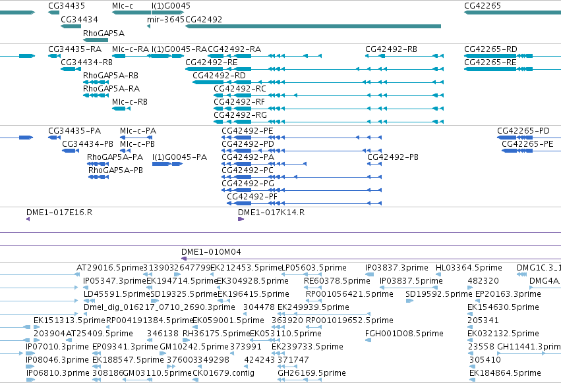
Task: Select EST IP03837.3prime
Action: click(370, 274)
